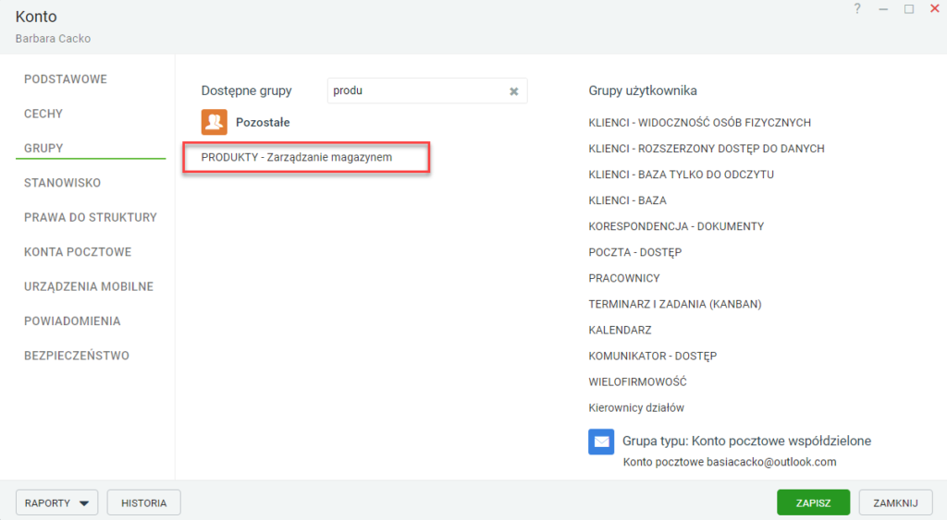Switch to the CECHY tab
Screen dimensions: 947x520
tap(43, 114)
